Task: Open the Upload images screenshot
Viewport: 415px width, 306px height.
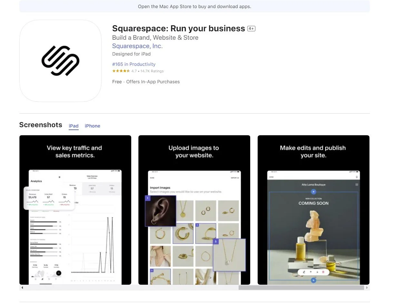Action: tap(194, 210)
